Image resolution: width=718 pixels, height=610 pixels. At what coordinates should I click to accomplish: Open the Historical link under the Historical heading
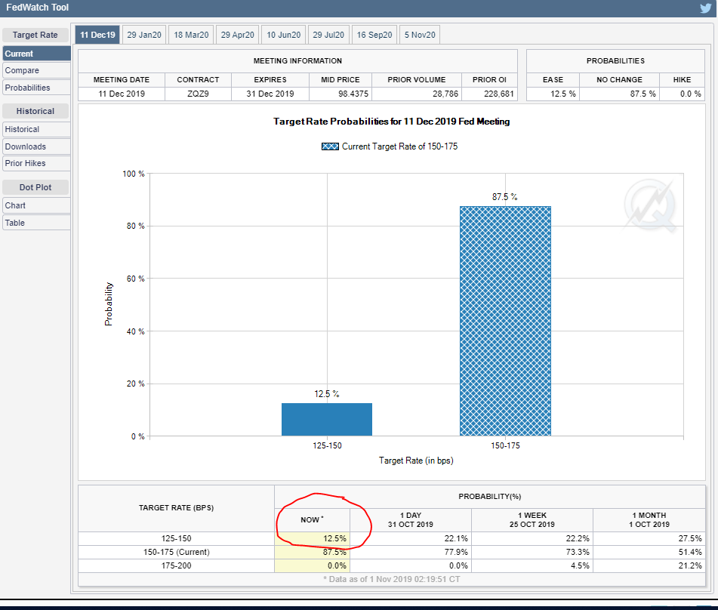pyautogui.click(x=36, y=129)
